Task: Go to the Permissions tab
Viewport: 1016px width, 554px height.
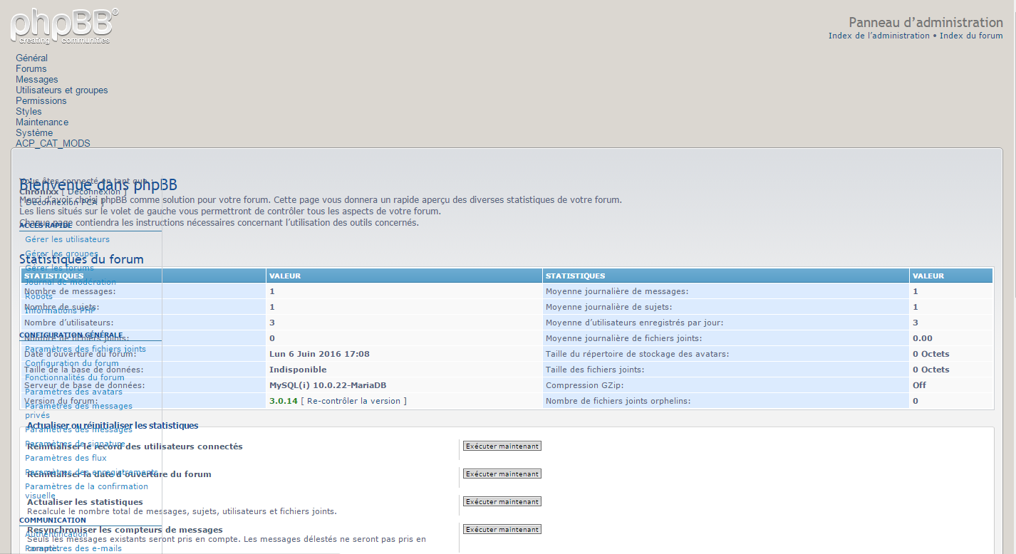Action: coord(41,100)
